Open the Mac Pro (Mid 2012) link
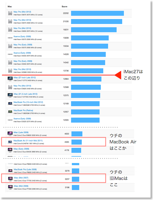The image size is (153, 200). (22, 12)
